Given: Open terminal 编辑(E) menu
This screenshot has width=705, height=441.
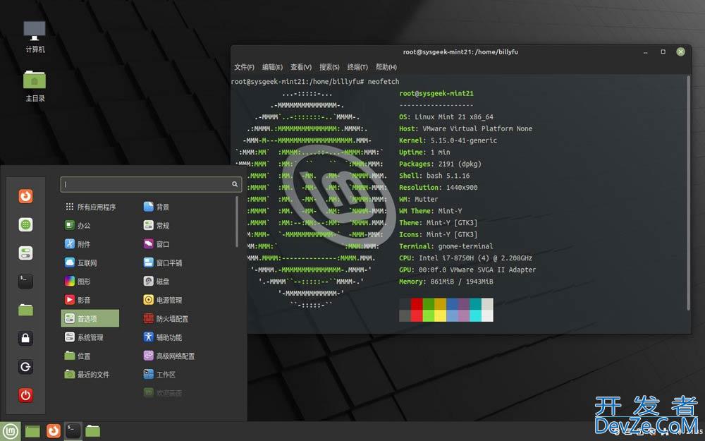Looking at the screenshot, I should (x=272, y=67).
